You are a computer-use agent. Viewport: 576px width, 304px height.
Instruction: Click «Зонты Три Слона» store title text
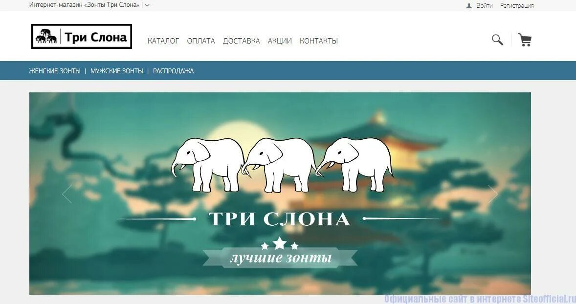point(112,5)
